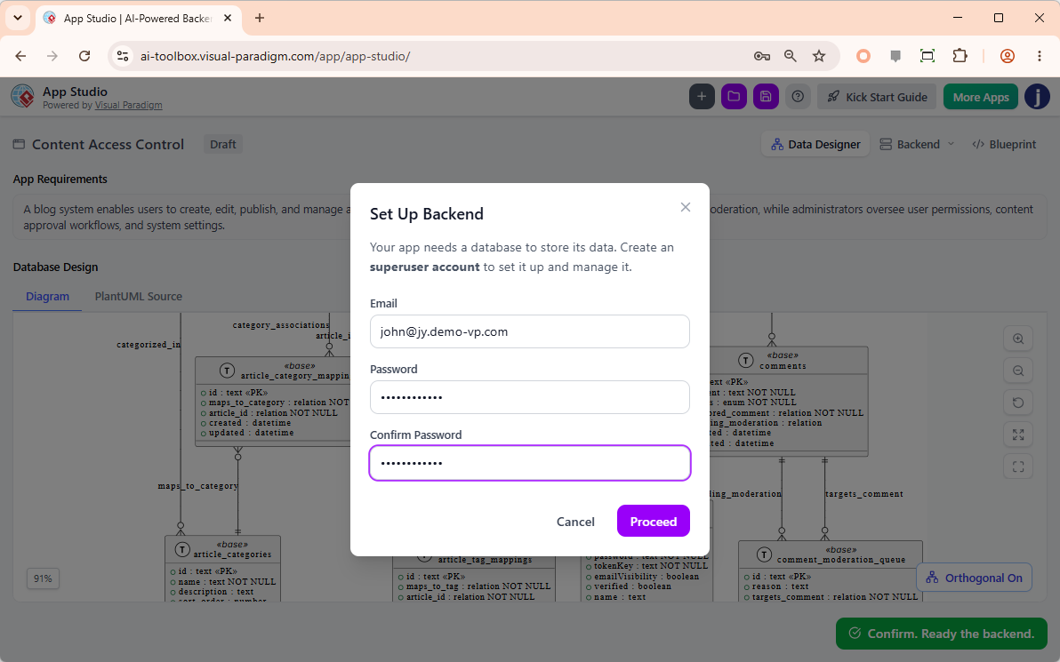The image size is (1060, 662).
Task: Open the tab search dropdown arrow
Action: (18, 19)
